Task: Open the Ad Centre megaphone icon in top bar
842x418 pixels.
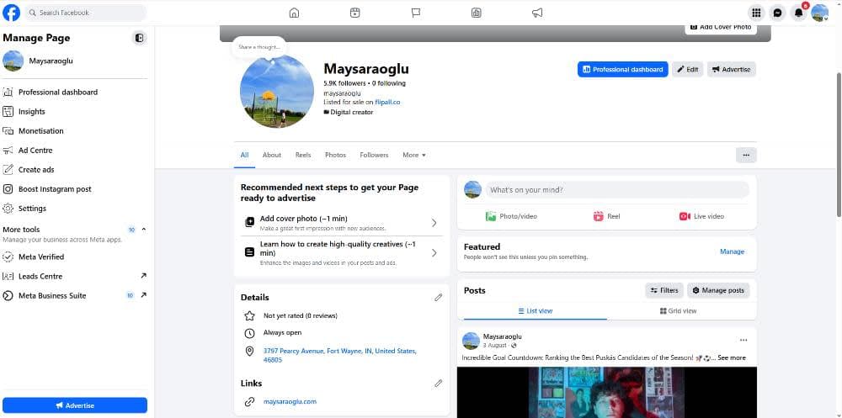Action: click(x=537, y=13)
